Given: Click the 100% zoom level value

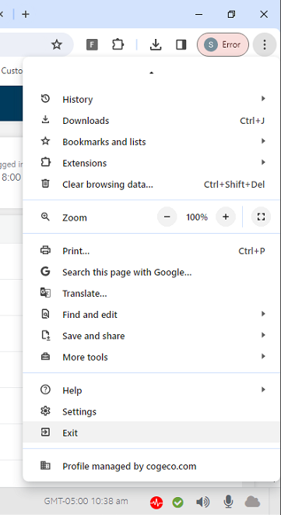Looking at the screenshot, I should coord(197,217).
